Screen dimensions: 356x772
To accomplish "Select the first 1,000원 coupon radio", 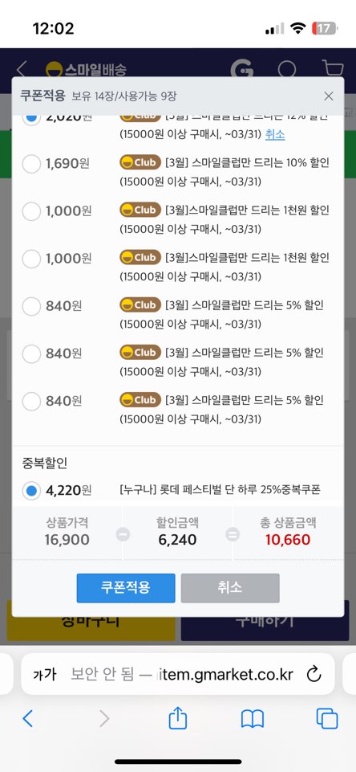I will pyautogui.click(x=31, y=211).
